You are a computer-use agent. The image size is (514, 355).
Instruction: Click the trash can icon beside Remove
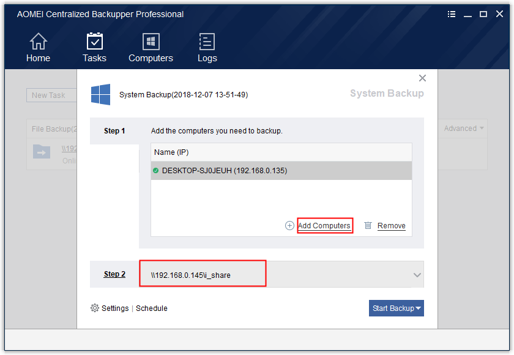pos(368,225)
